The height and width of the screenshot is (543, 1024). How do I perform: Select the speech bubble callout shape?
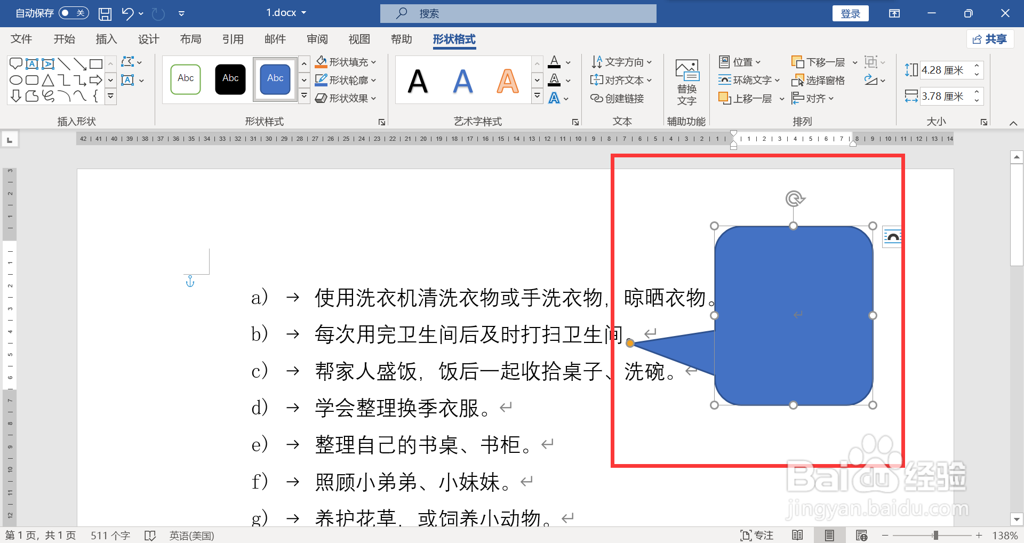click(16, 64)
